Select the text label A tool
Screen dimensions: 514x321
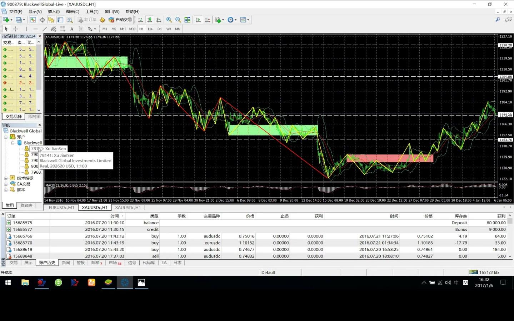72,29
